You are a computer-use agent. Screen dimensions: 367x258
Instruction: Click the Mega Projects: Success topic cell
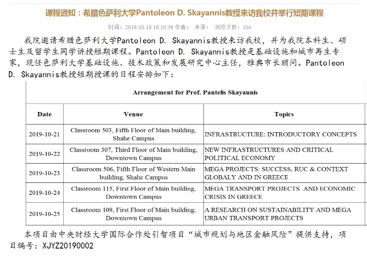coord(276,173)
